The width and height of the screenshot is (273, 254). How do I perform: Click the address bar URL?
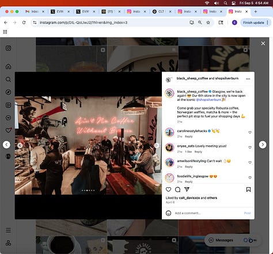coord(84,22)
